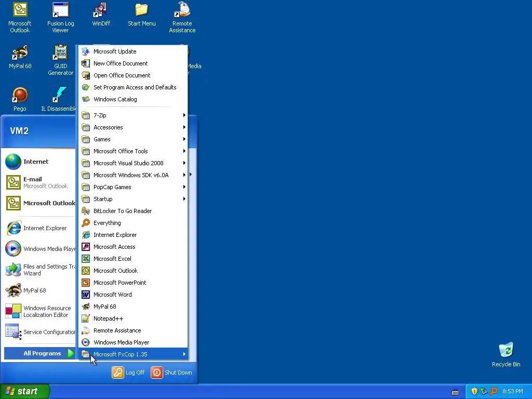Expand the 7-Zip submenu
532x399 pixels.
coord(133,115)
